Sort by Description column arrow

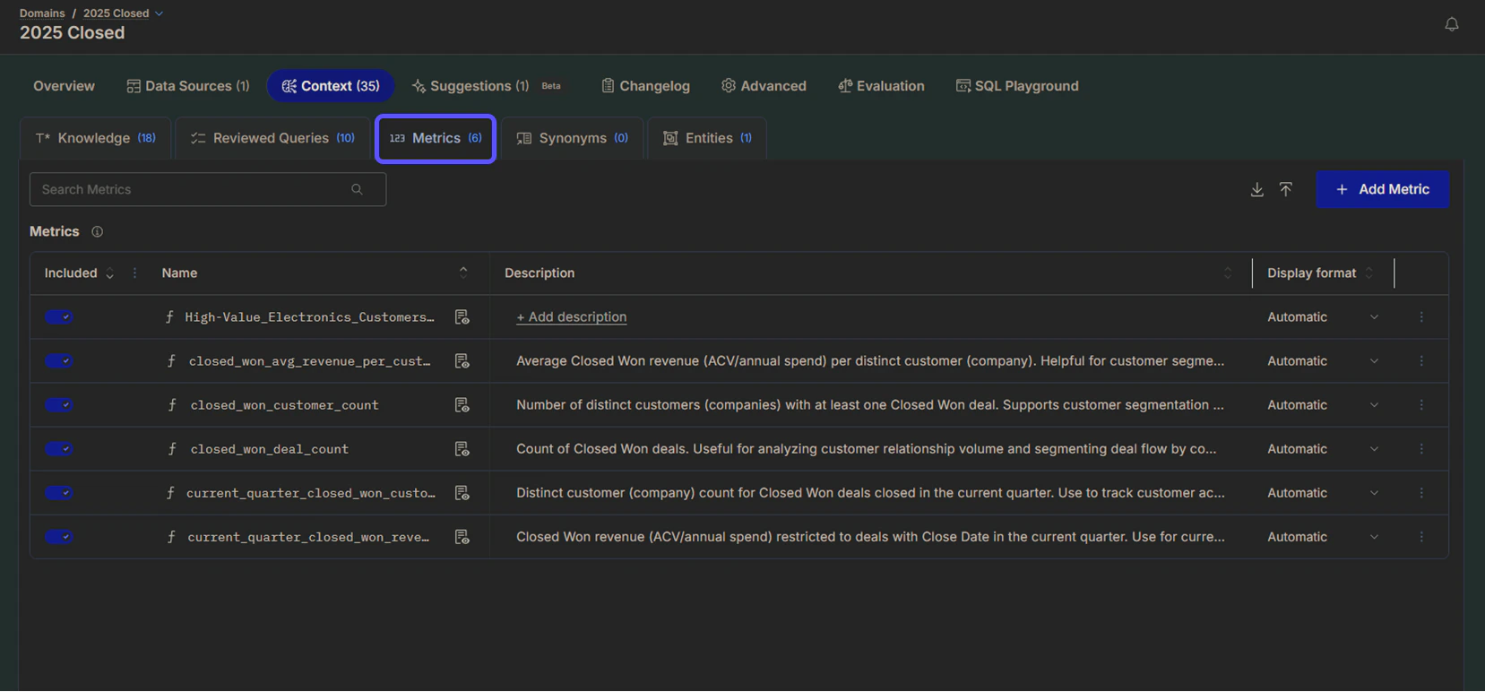(x=1228, y=272)
